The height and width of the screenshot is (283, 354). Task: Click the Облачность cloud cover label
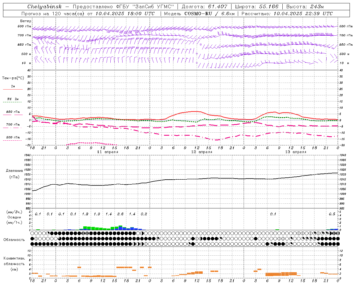pos(14,240)
